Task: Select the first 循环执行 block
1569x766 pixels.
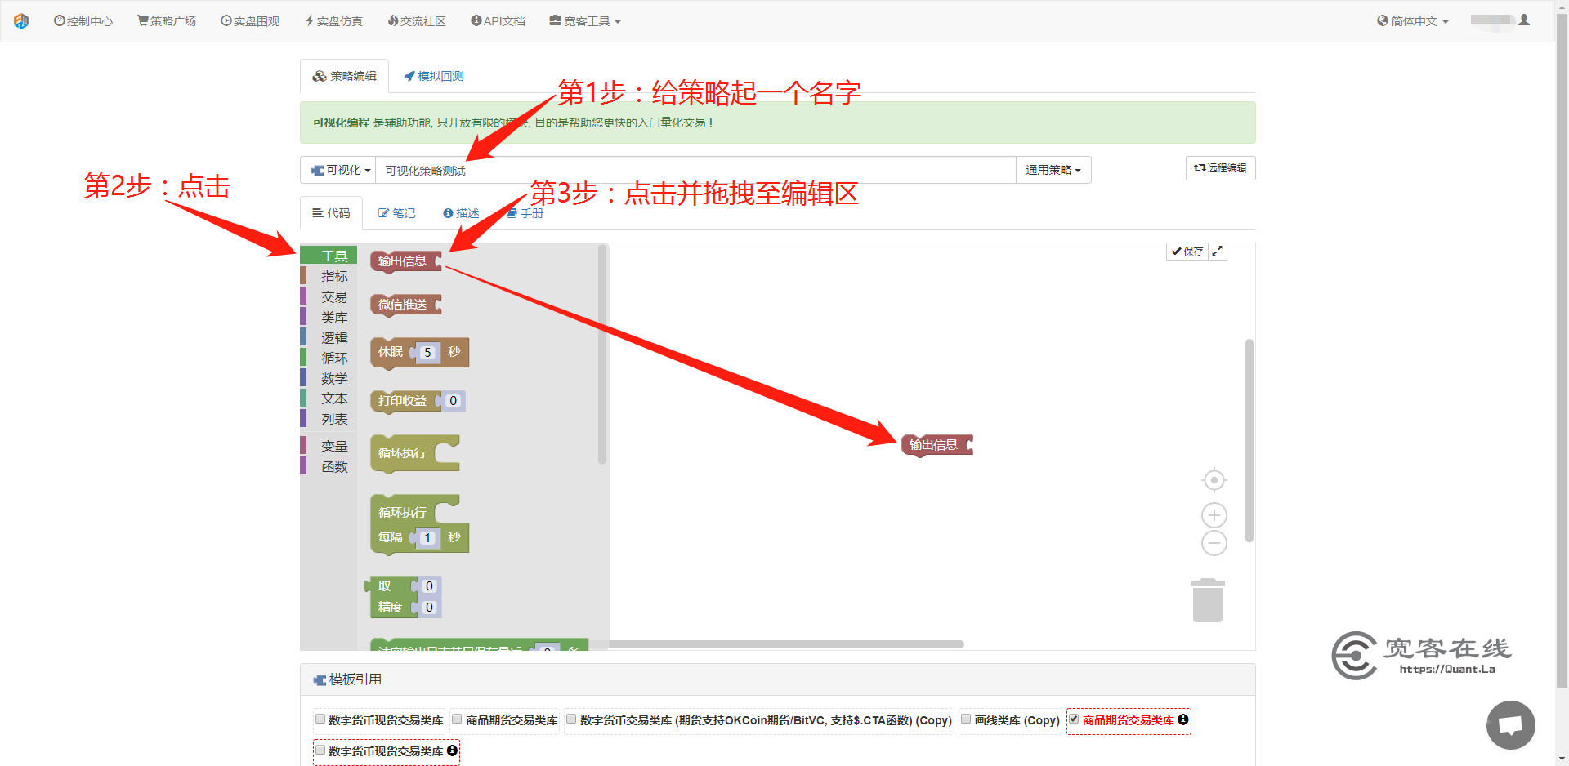Action: pyautogui.click(x=415, y=453)
